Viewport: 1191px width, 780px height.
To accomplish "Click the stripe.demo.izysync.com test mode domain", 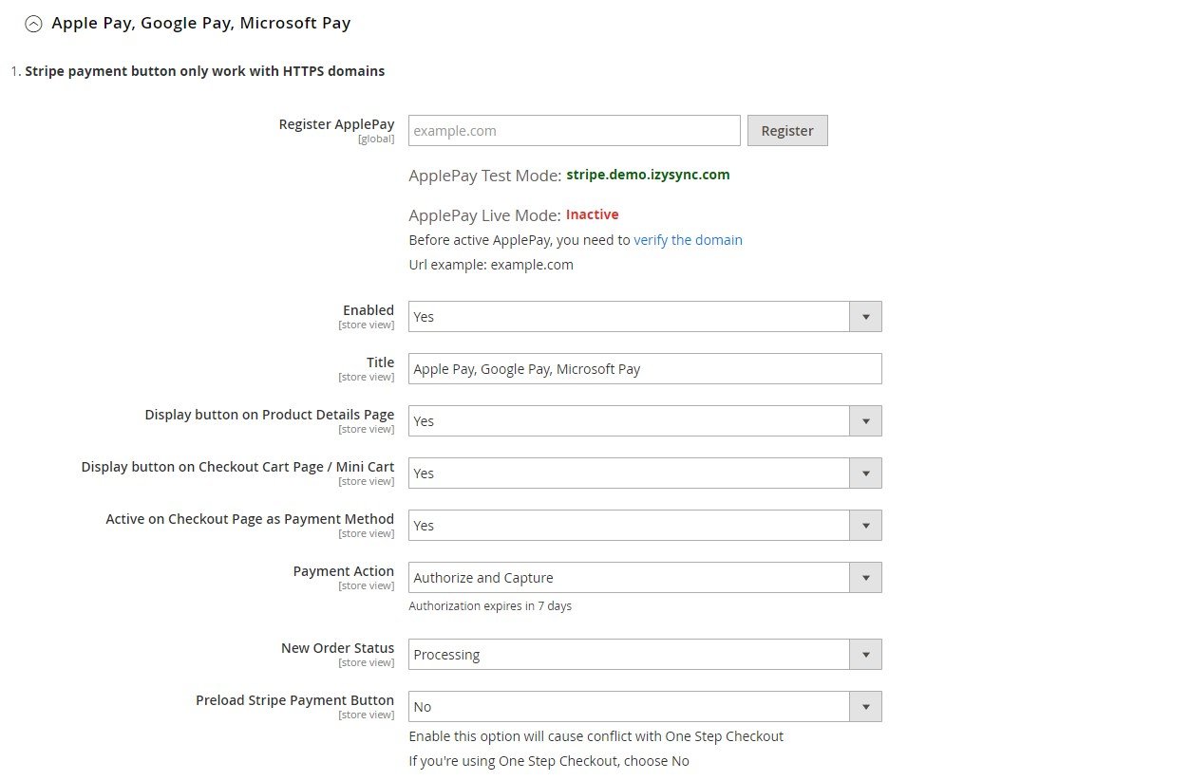I will (x=648, y=175).
